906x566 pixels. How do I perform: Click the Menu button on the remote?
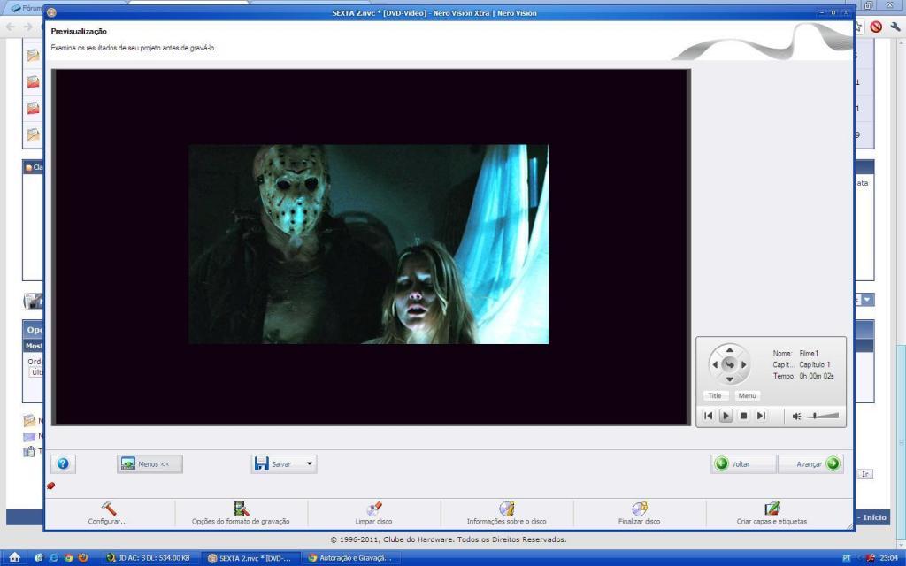[x=747, y=395]
